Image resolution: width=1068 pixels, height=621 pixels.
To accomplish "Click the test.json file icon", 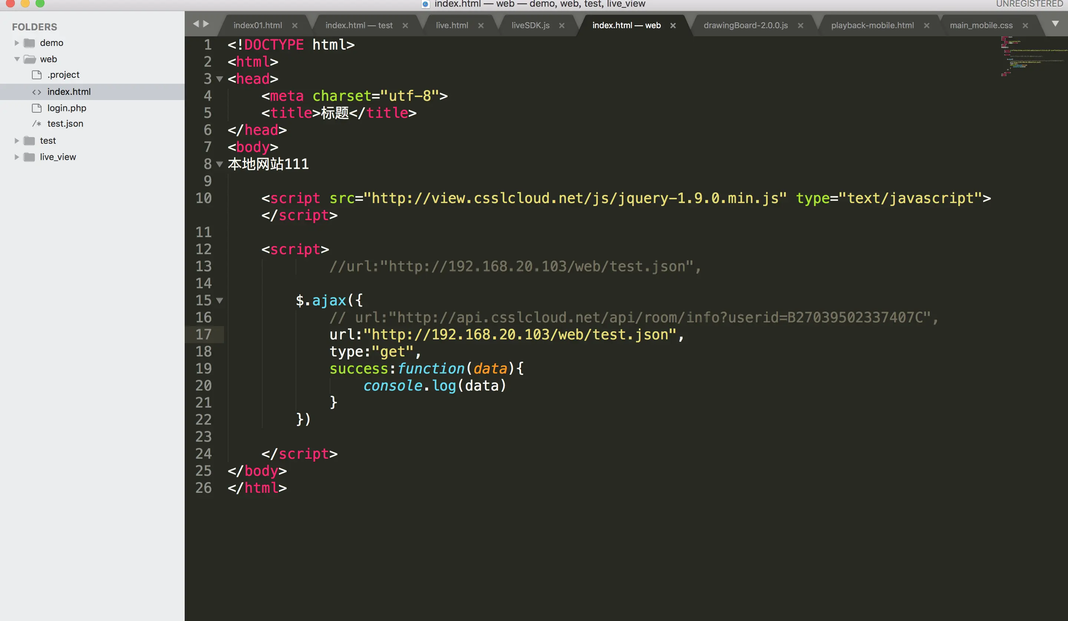I will (x=37, y=124).
